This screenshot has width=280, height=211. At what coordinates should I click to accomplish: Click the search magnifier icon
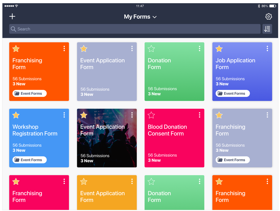coord(13,29)
